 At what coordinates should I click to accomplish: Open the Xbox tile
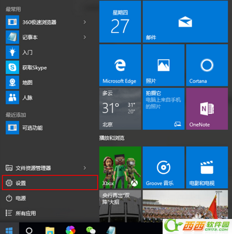tap(120, 168)
